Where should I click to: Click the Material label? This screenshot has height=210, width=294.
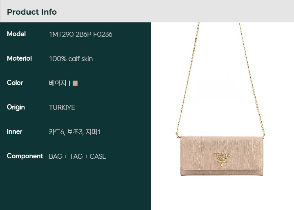click(19, 59)
